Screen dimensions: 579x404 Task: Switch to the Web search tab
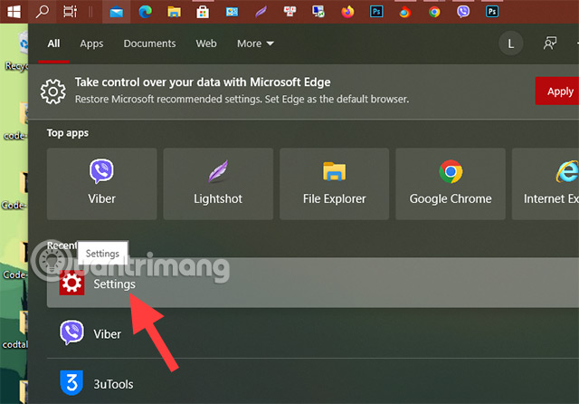point(206,43)
